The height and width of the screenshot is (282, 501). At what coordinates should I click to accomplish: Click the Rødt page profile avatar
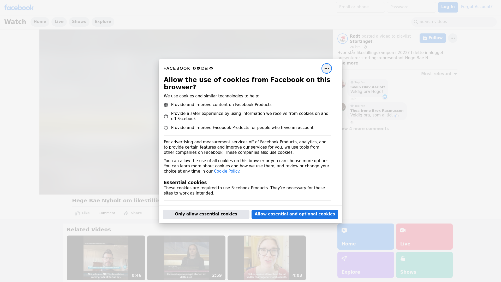(342, 39)
